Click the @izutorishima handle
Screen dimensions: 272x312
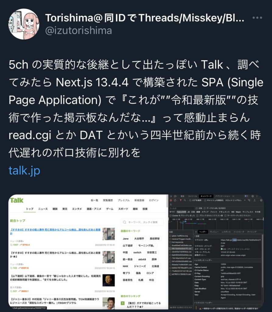pos(79,31)
